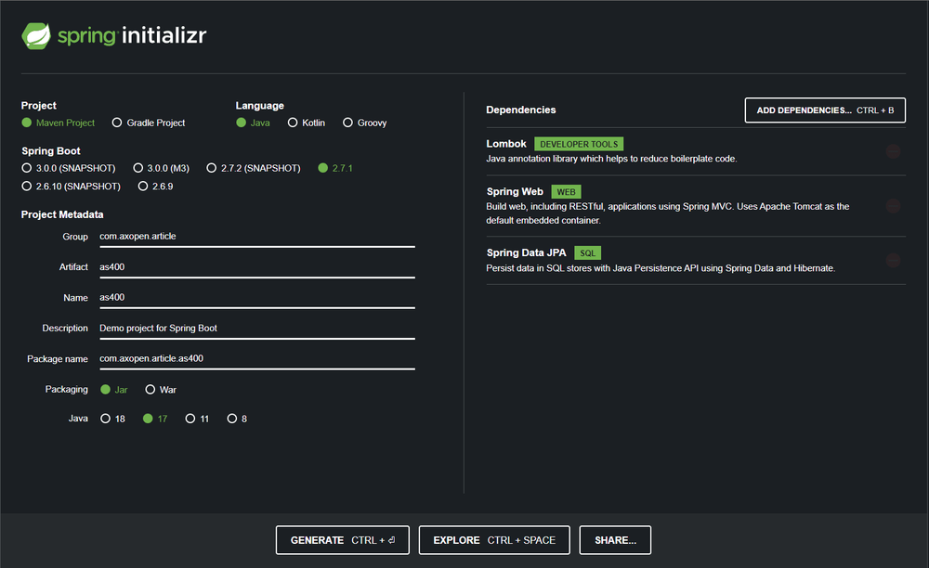Screen dimensions: 929x568
Task: Remove Spring Data JPA via its minus icon
Action: pos(893,260)
